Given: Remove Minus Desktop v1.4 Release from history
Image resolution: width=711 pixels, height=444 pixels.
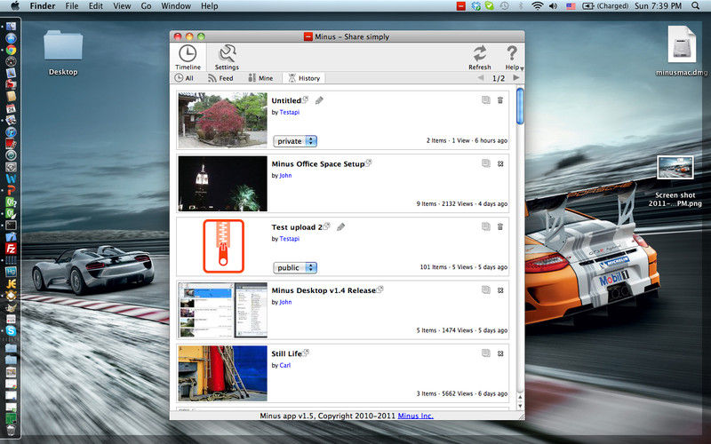Looking at the screenshot, I should pos(500,290).
